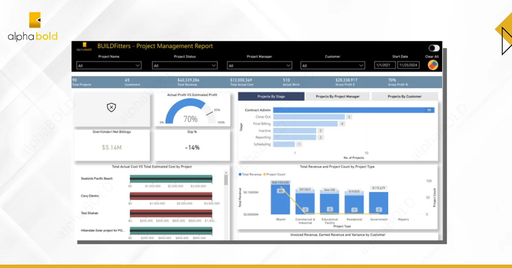The height and width of the screenshot is (268, 512).
Task: Expand the Project Manager dropdown
Action: (259, 65)
